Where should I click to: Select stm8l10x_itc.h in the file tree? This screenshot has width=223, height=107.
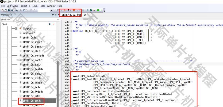pyautogui.click(x=31, y=87)
